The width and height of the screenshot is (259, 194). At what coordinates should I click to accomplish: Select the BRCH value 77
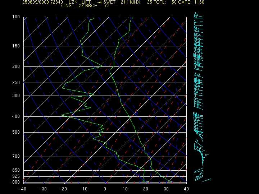pos(107,6)
